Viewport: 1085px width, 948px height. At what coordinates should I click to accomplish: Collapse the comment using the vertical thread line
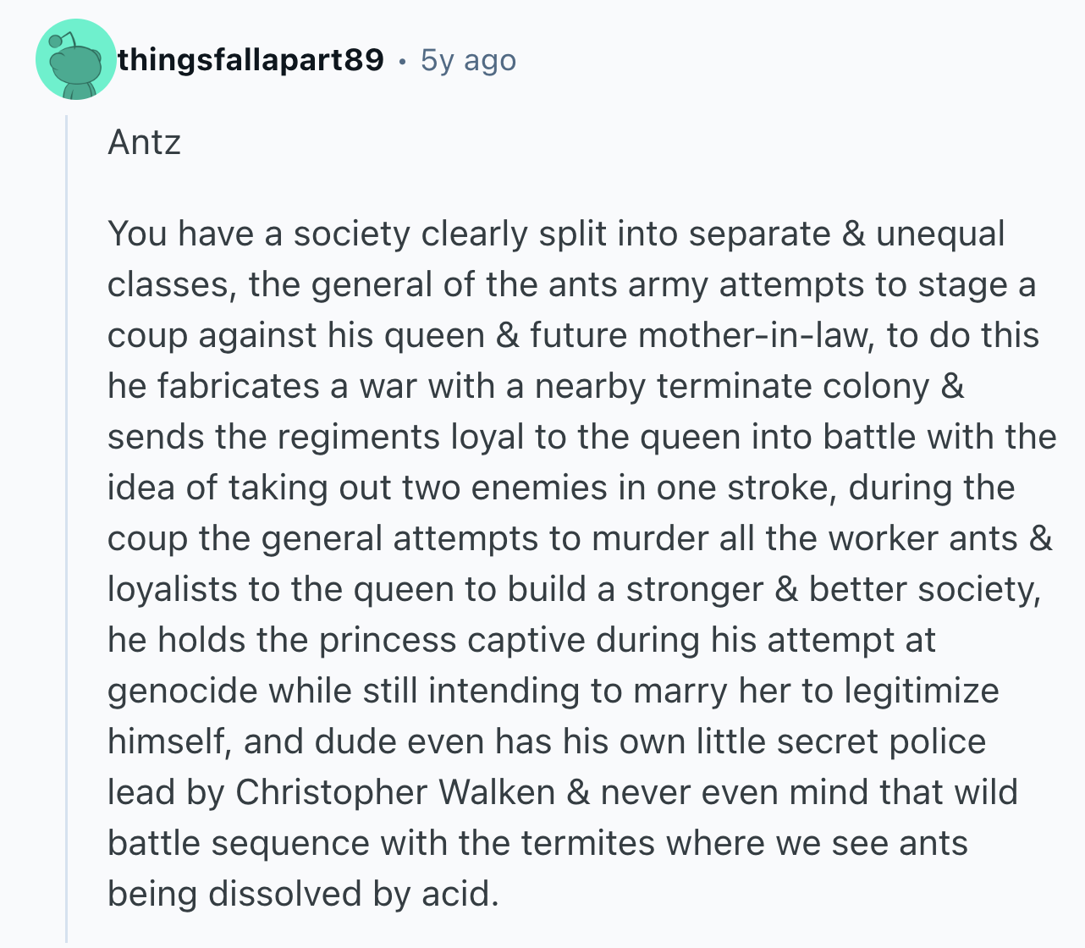pos(67,529)
